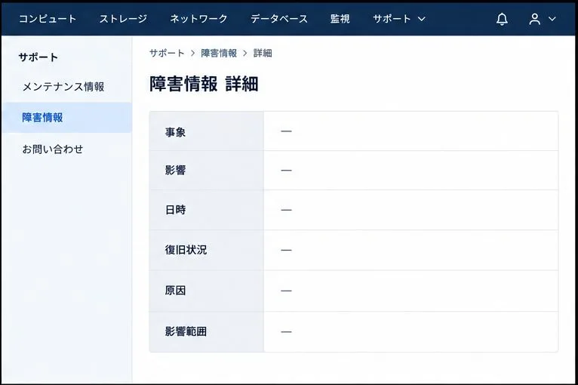This screenshot has width=578, height=385.
Task: Go to 障害情報 via the breadcrumb
Action: click(219, 53)
